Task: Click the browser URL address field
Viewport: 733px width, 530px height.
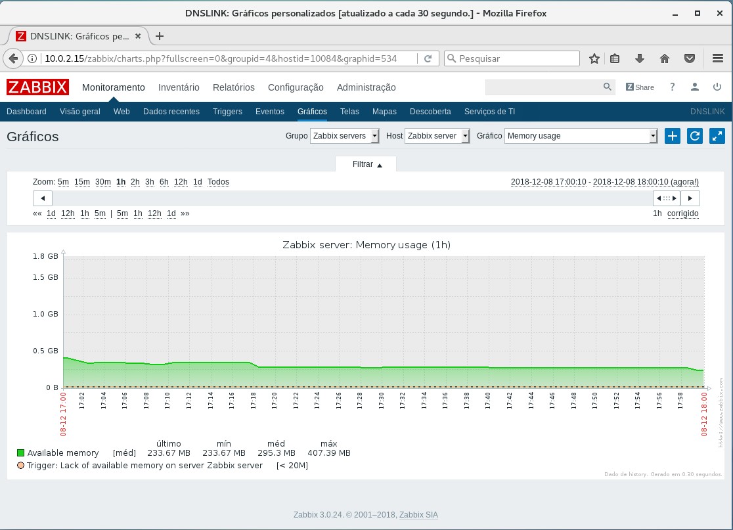Action: 228,58
